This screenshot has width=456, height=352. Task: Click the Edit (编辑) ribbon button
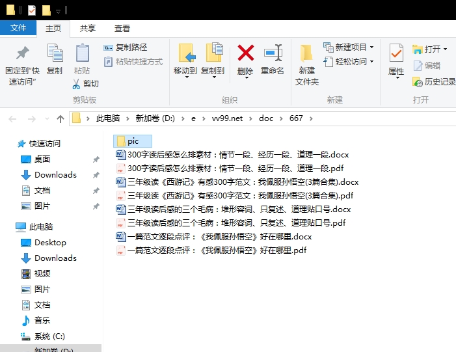(427, 66)
